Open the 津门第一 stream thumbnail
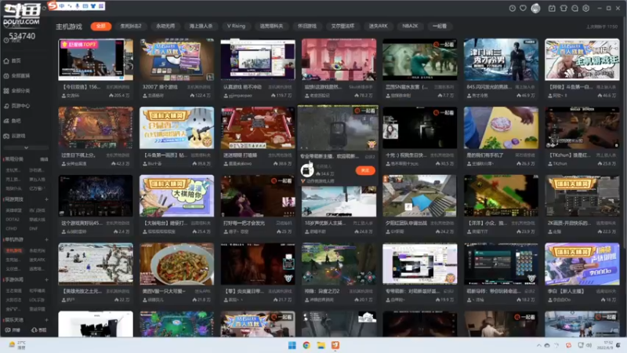627x353 pixels. [x=501, y=60]
